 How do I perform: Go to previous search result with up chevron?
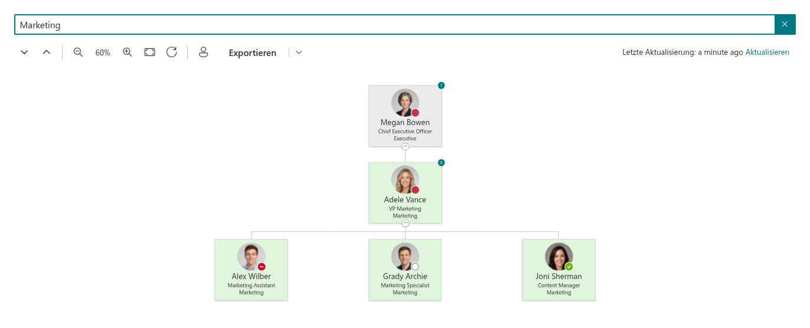coord(47,53)
